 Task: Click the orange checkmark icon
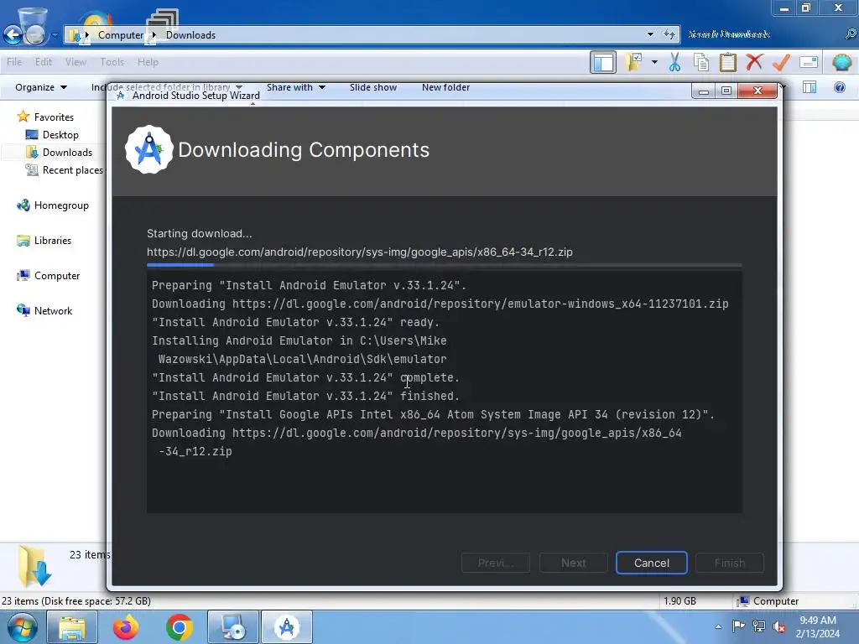click(781, 62)
